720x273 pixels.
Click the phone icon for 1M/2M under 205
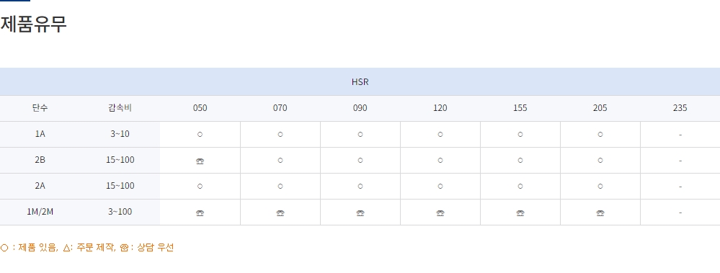(600, 212)
